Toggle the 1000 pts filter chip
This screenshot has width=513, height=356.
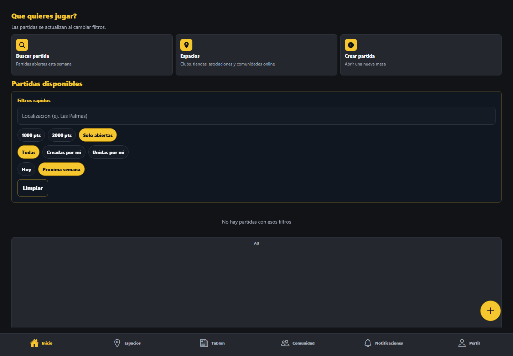tap(31, 135)
